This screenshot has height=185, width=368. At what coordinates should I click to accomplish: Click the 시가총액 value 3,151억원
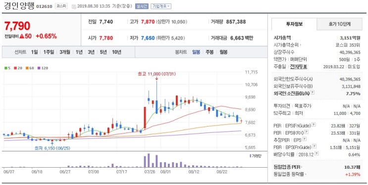pyautogui.click(x=350, y=38)
